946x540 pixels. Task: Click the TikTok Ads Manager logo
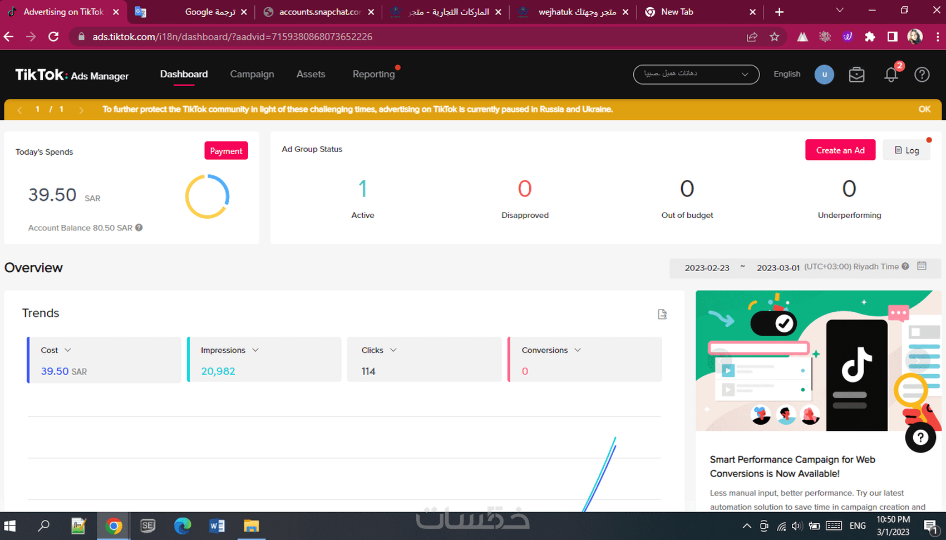[x=72, y=75]
